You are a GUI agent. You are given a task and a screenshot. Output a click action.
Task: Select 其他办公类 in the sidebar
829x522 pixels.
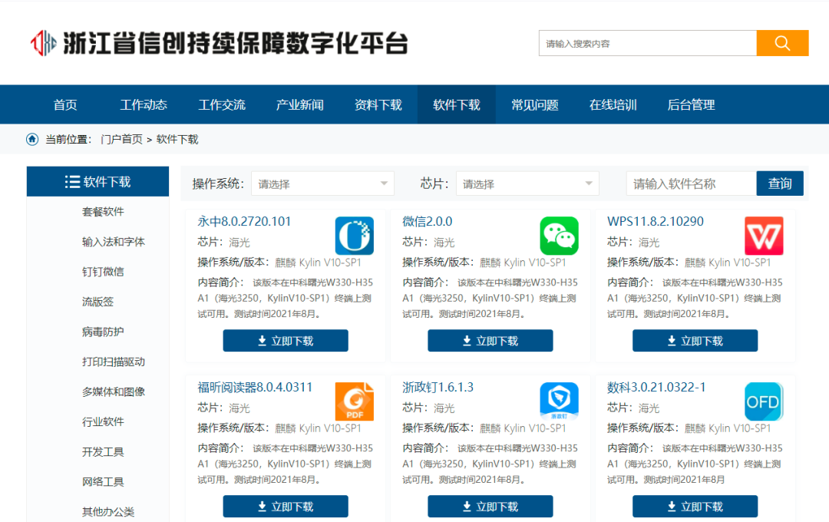tap(108, 511)
